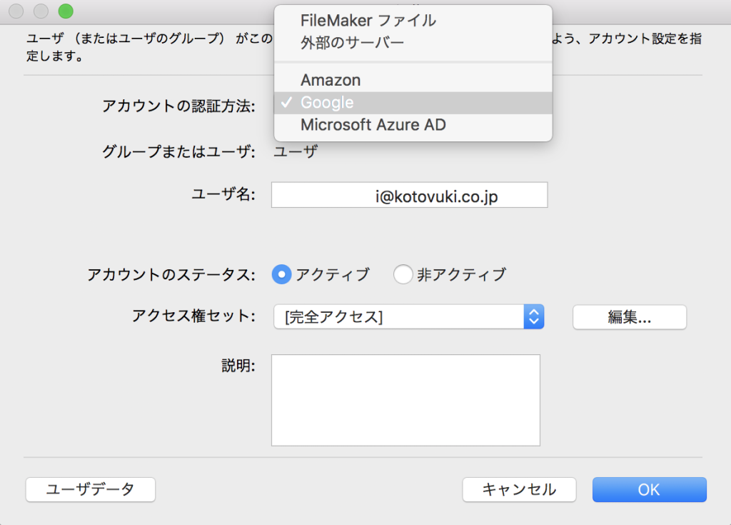This screenshot has height=525, width=731.
Task: Open ユーザデータ button
Action: [x=91, y=489]
